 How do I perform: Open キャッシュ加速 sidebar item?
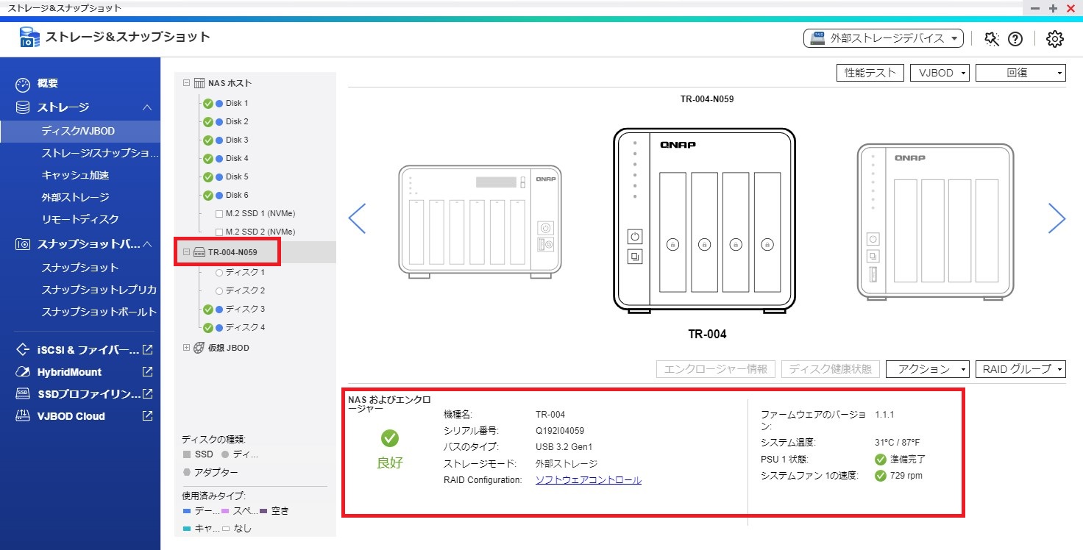pyautogui.click(x=75, y=175)
